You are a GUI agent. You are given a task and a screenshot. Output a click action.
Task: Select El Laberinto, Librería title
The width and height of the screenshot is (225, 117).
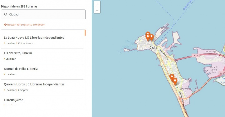18,53
